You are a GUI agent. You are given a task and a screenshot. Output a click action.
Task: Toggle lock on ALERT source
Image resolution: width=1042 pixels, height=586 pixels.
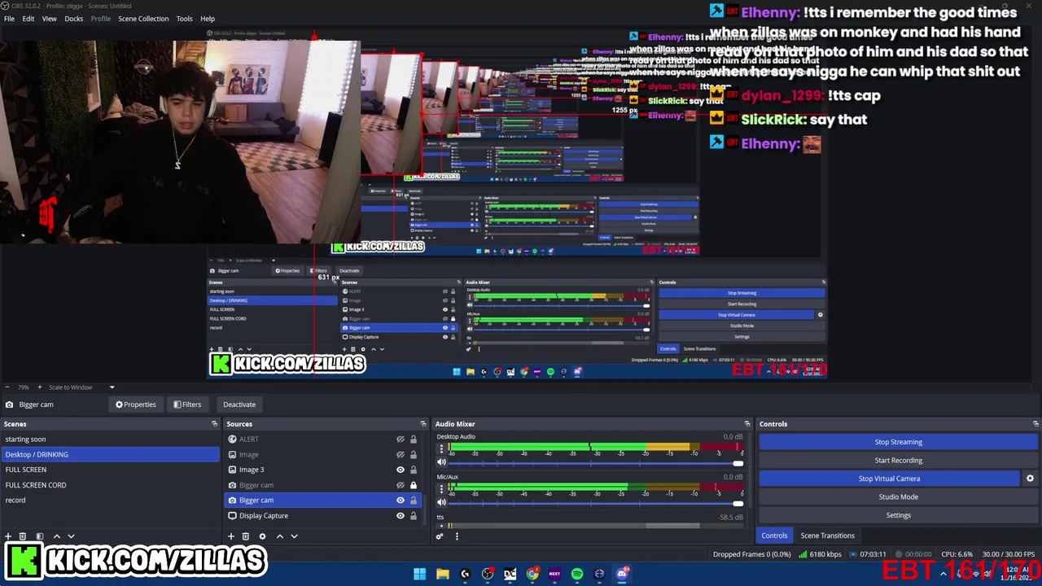pos(413,439)
